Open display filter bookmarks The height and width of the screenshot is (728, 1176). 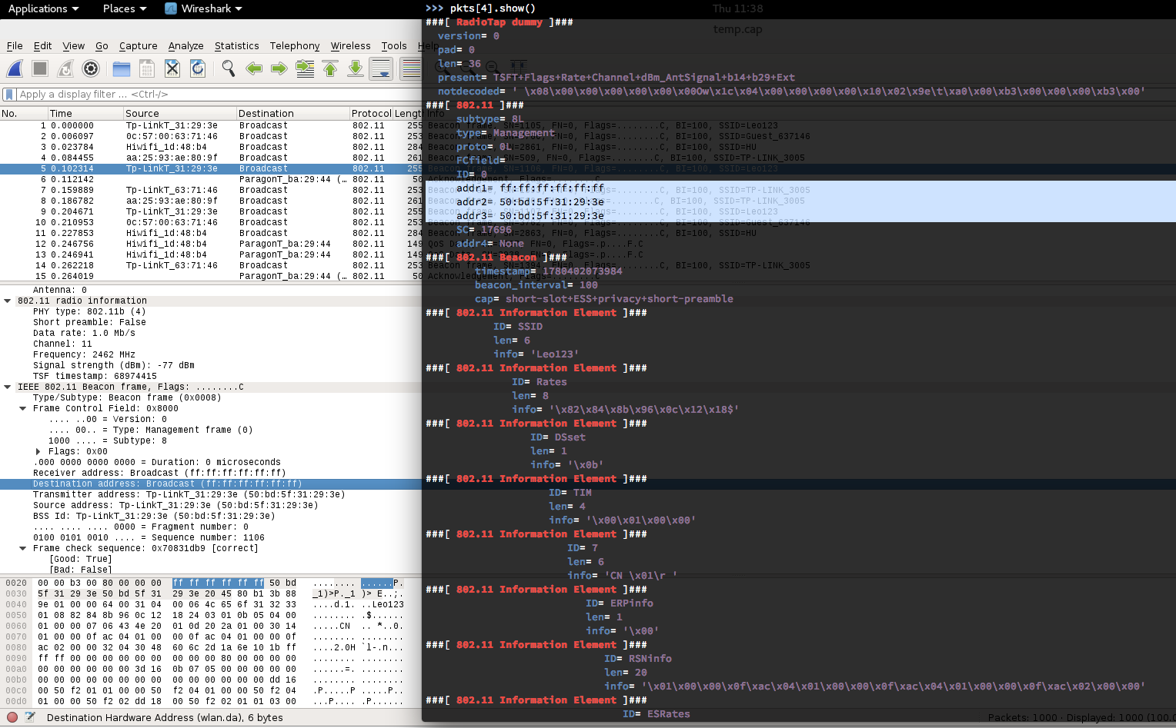(x=9, y=95)
